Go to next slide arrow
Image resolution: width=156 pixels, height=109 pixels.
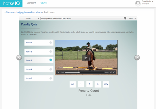(137, 57)
